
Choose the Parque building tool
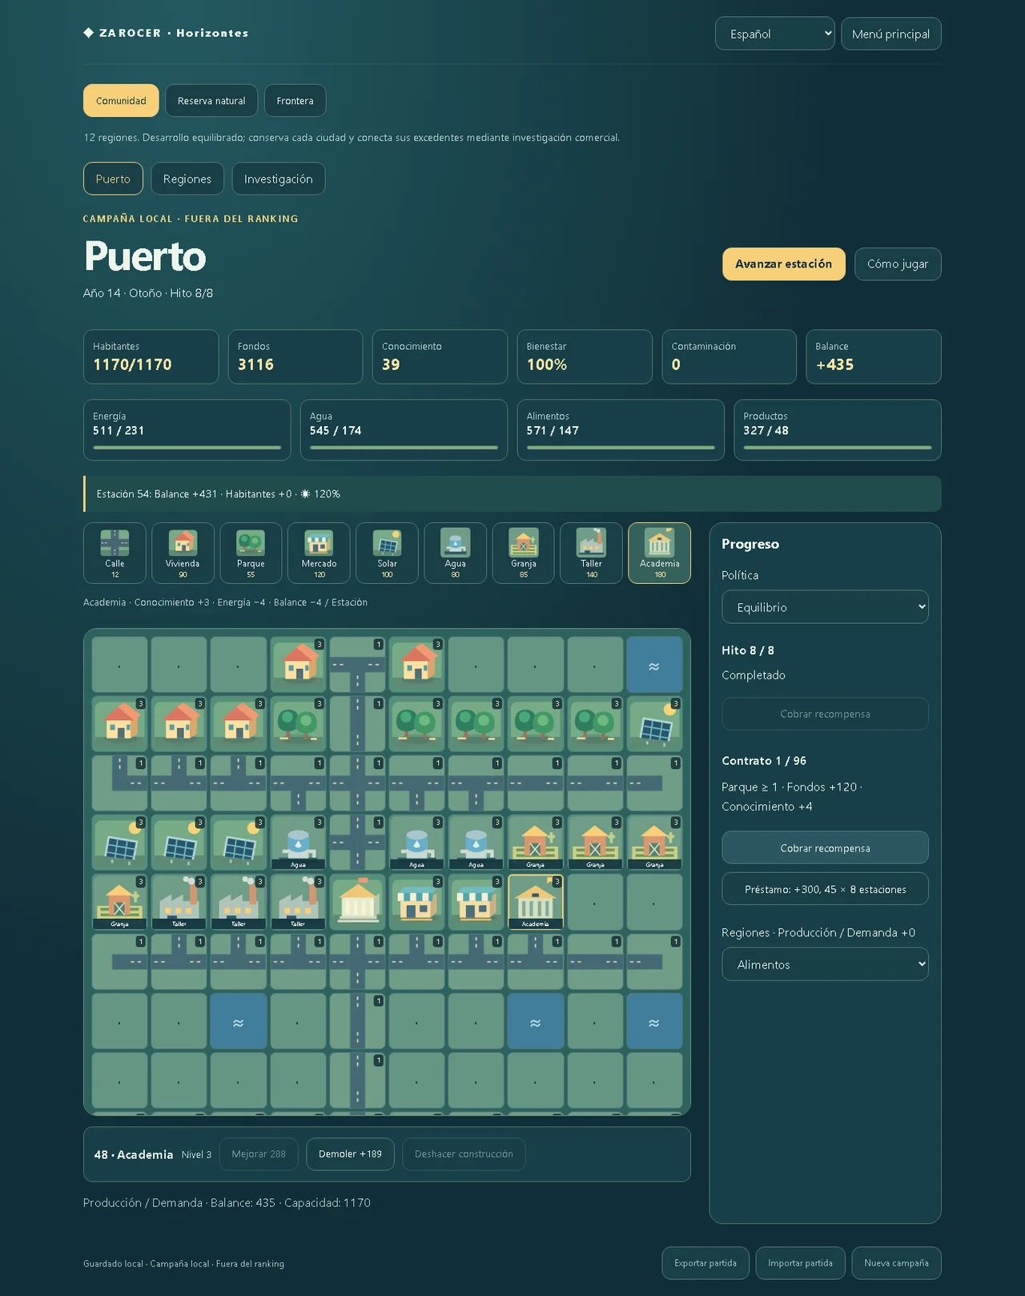pos(251,553)
